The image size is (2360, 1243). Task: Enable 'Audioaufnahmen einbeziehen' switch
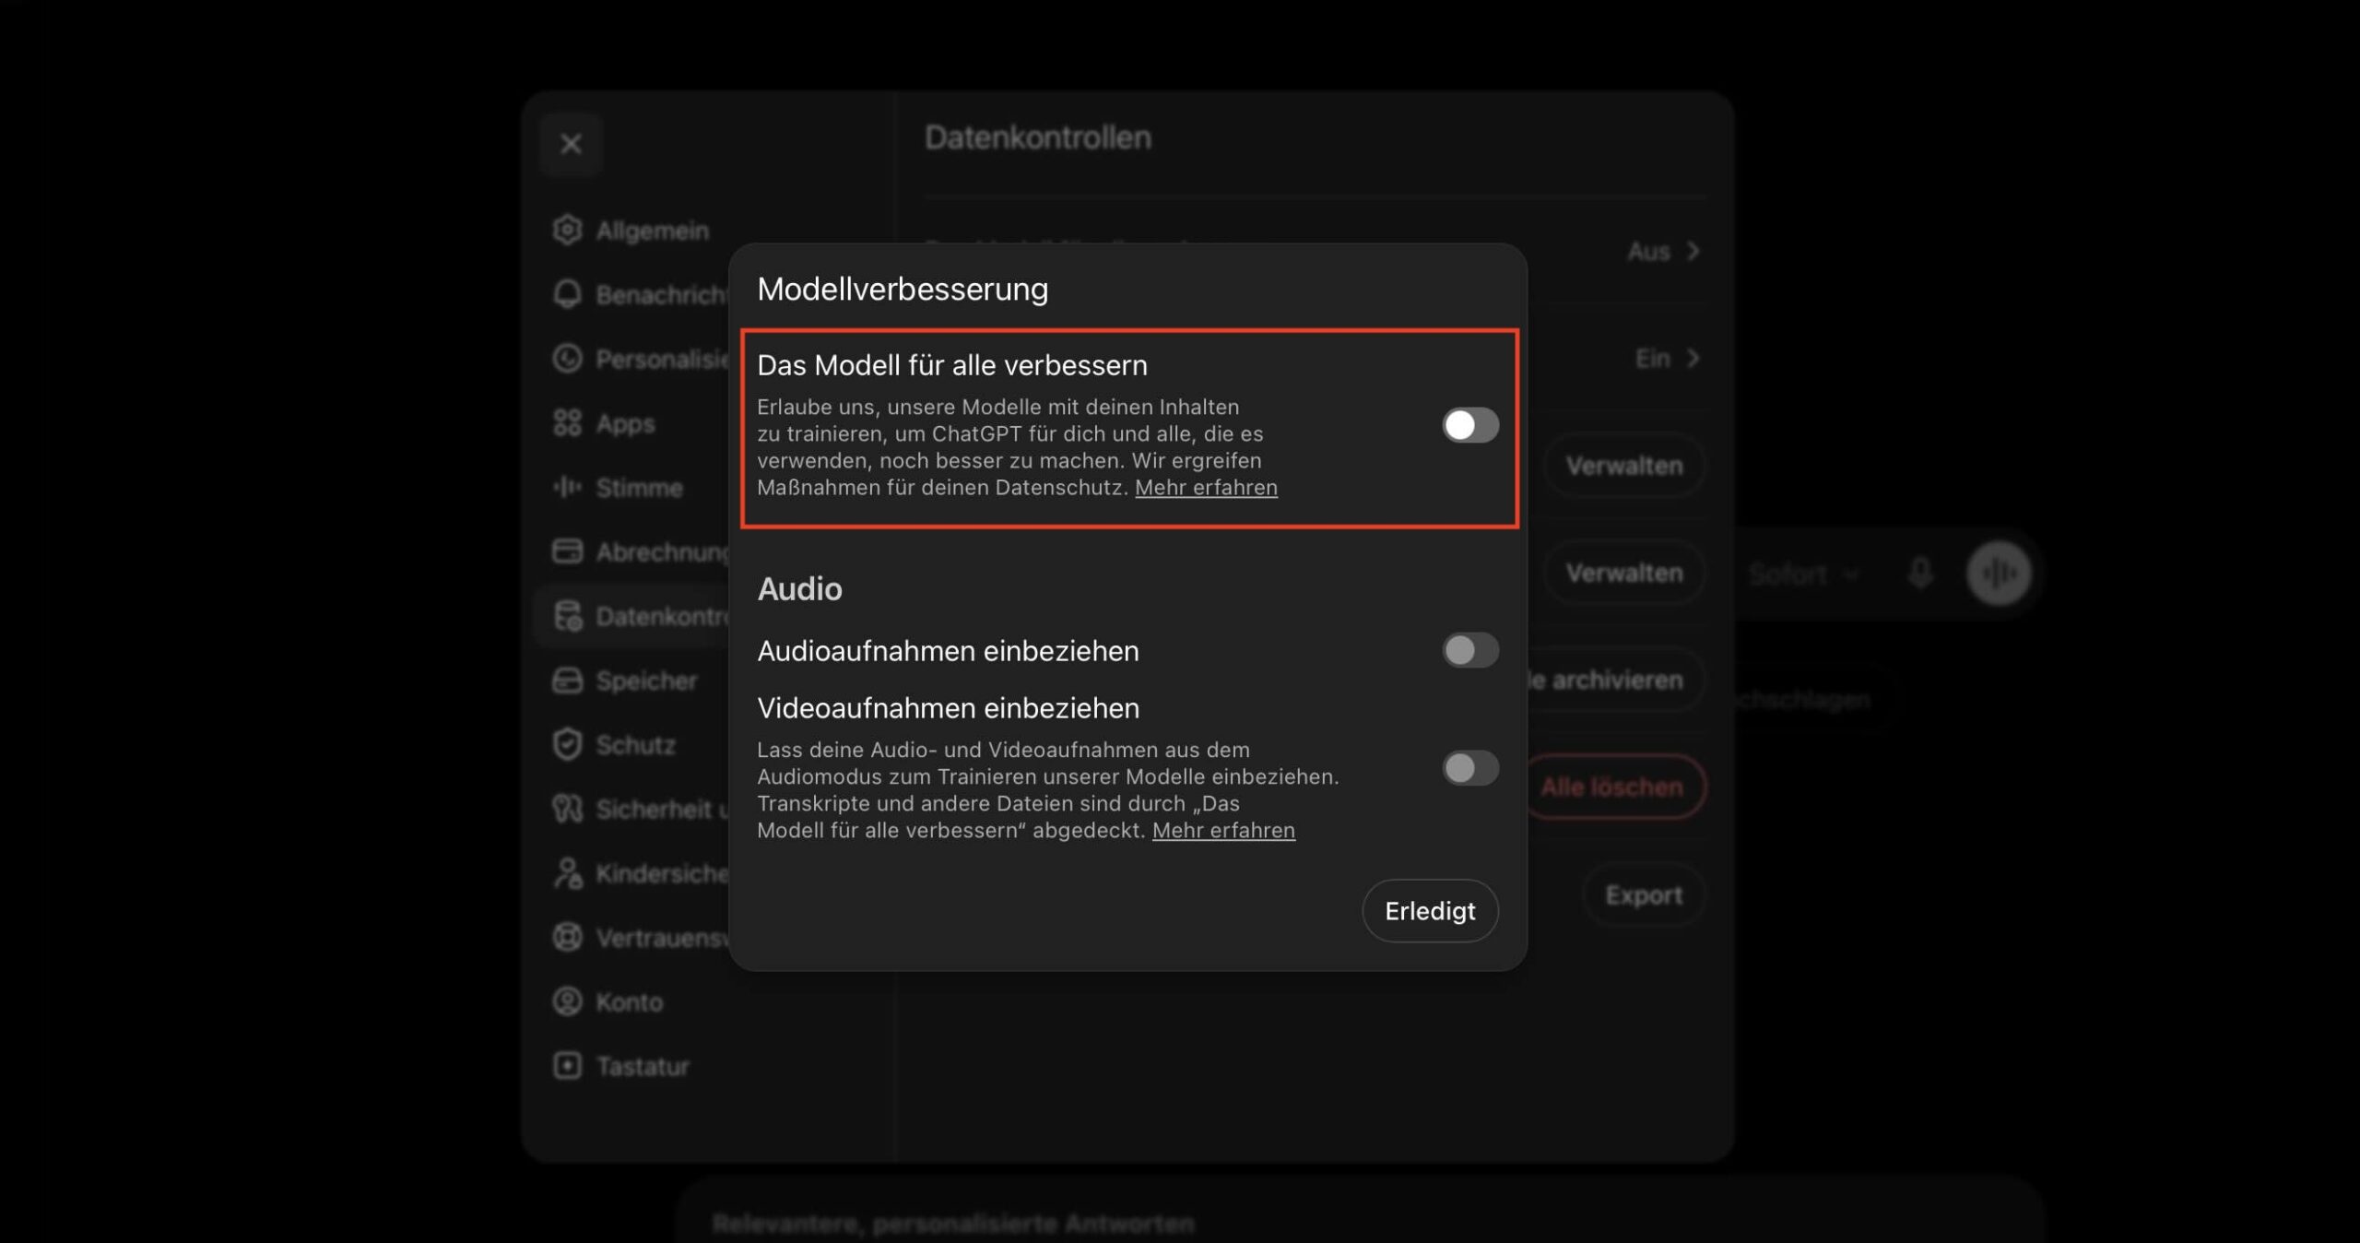pyautogui.click(x=1469, y=650)
